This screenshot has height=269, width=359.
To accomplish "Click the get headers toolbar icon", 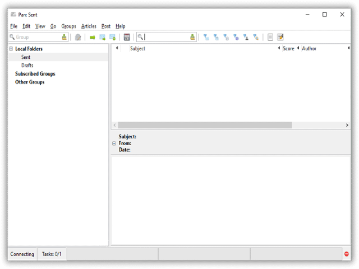I will click(x=78, y=37).
